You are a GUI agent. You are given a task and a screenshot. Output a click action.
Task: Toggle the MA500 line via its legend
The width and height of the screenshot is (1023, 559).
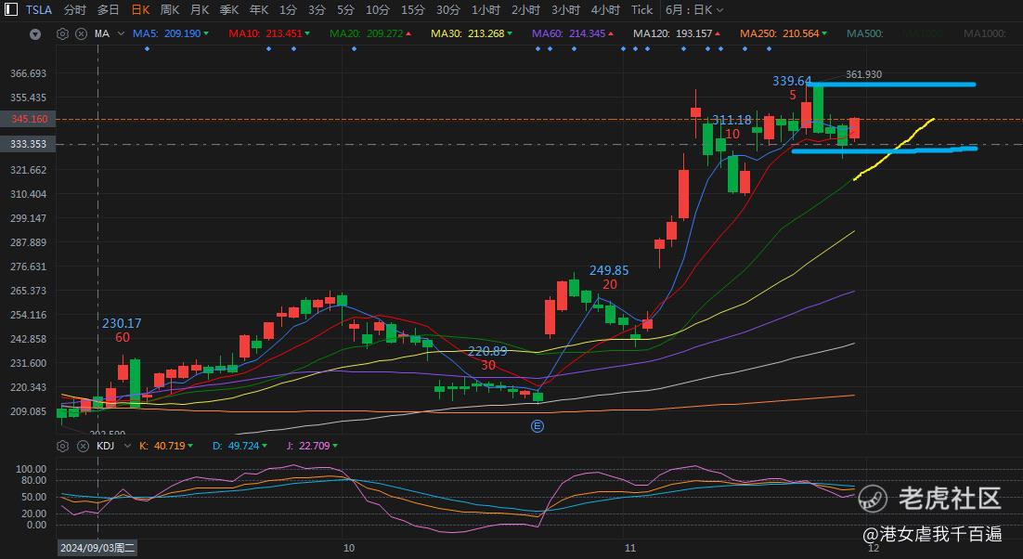865,33
